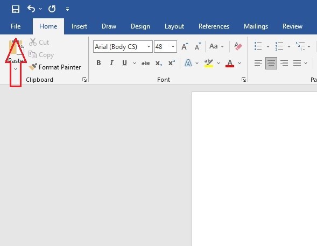
Task: Apply the red font color swatch
Action: (230, 64)
